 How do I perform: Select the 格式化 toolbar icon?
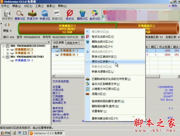(x=70, y=13)
